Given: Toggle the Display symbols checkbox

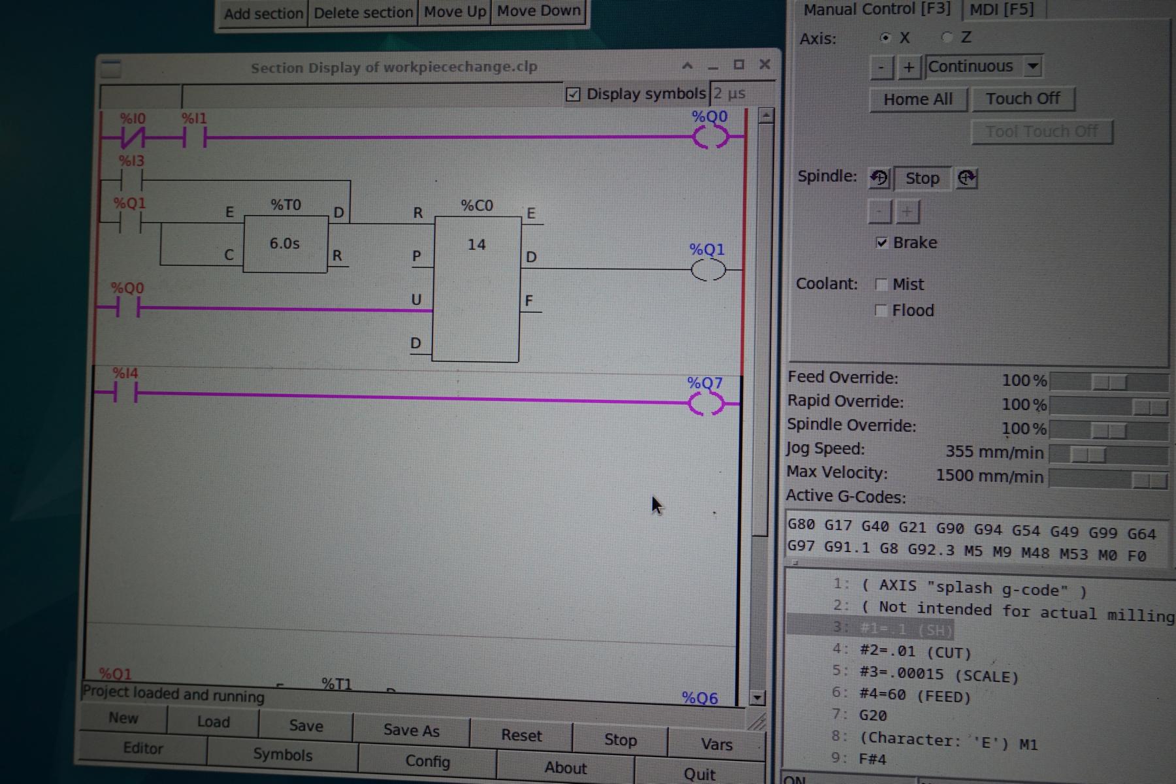Looking at the screenshot, I should (x=573, y=95).
